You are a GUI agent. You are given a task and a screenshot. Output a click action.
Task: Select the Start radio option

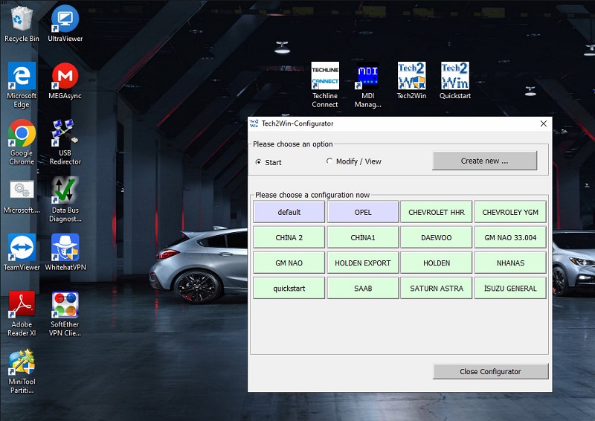coord(258,162)
